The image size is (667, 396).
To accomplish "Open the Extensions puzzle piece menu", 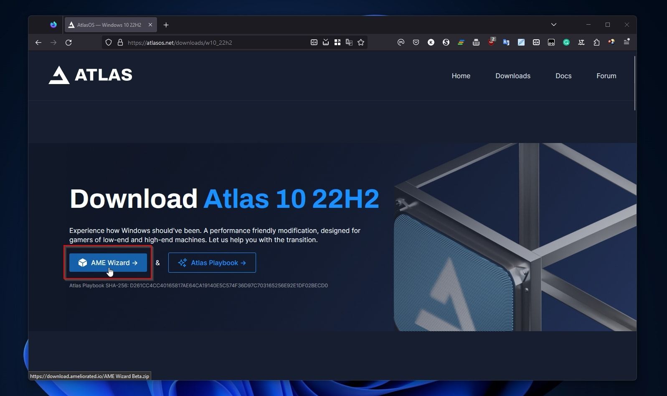I will click(596, 42).
